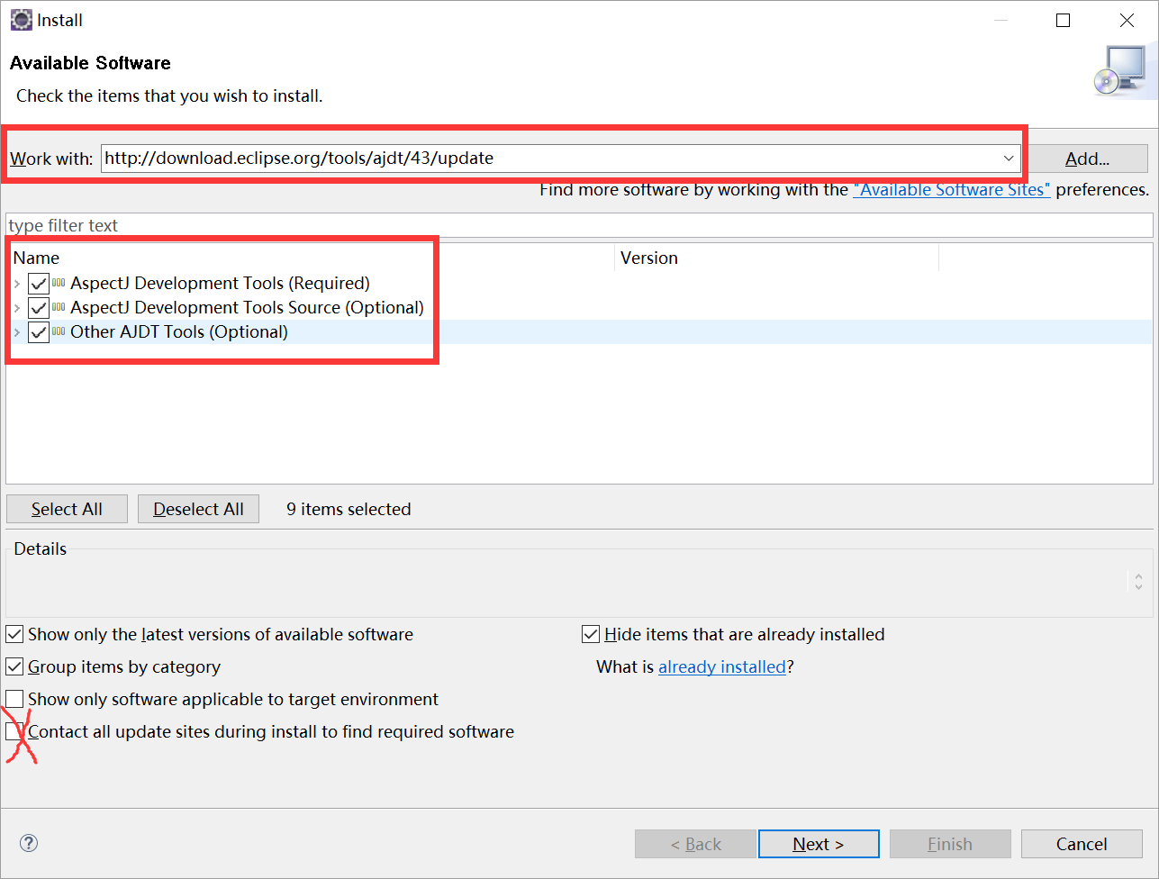The height and width of the screenshot is (879, 1159).
Task: Click into the type filter text field
Action: (x=579, y=225)
